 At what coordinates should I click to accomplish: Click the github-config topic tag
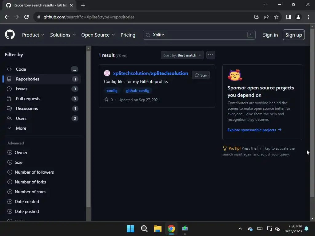pyautogui.click(x=138, y=91)
